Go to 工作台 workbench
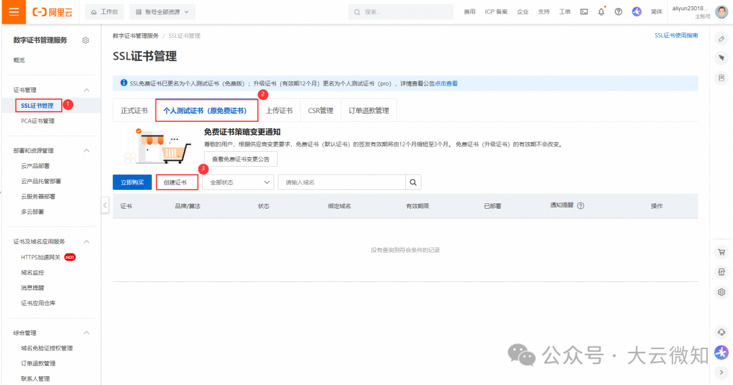The image size is (733, 385). 105,12
